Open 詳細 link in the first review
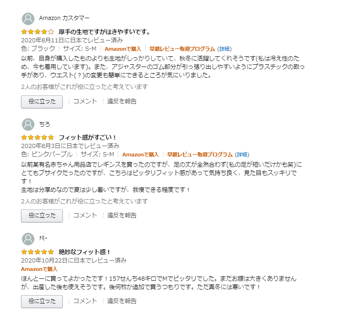The width and height of the screenshot is (358, 317). tap(225, 49)
